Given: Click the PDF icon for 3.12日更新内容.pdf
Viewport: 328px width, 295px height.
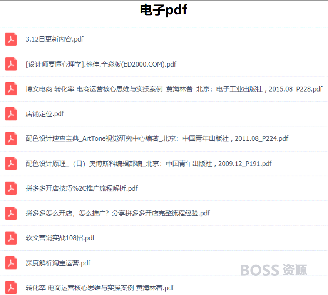Looking at the screenshot, I should click(11, 39).
